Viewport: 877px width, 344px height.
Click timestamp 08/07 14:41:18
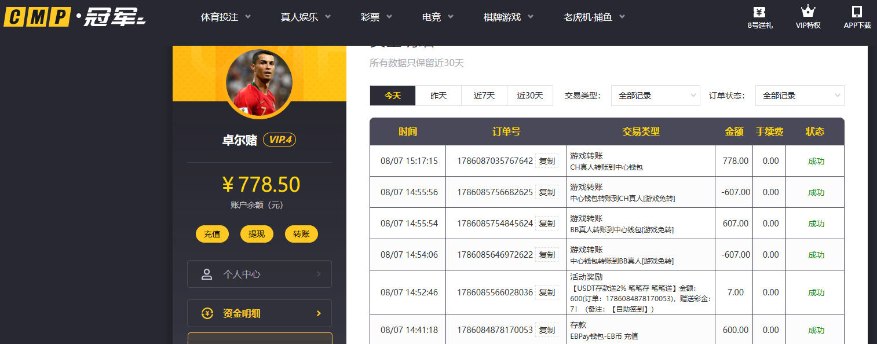[x=409, y=330]
